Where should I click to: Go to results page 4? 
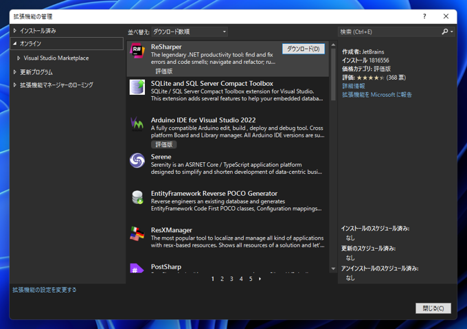point(241,279)
